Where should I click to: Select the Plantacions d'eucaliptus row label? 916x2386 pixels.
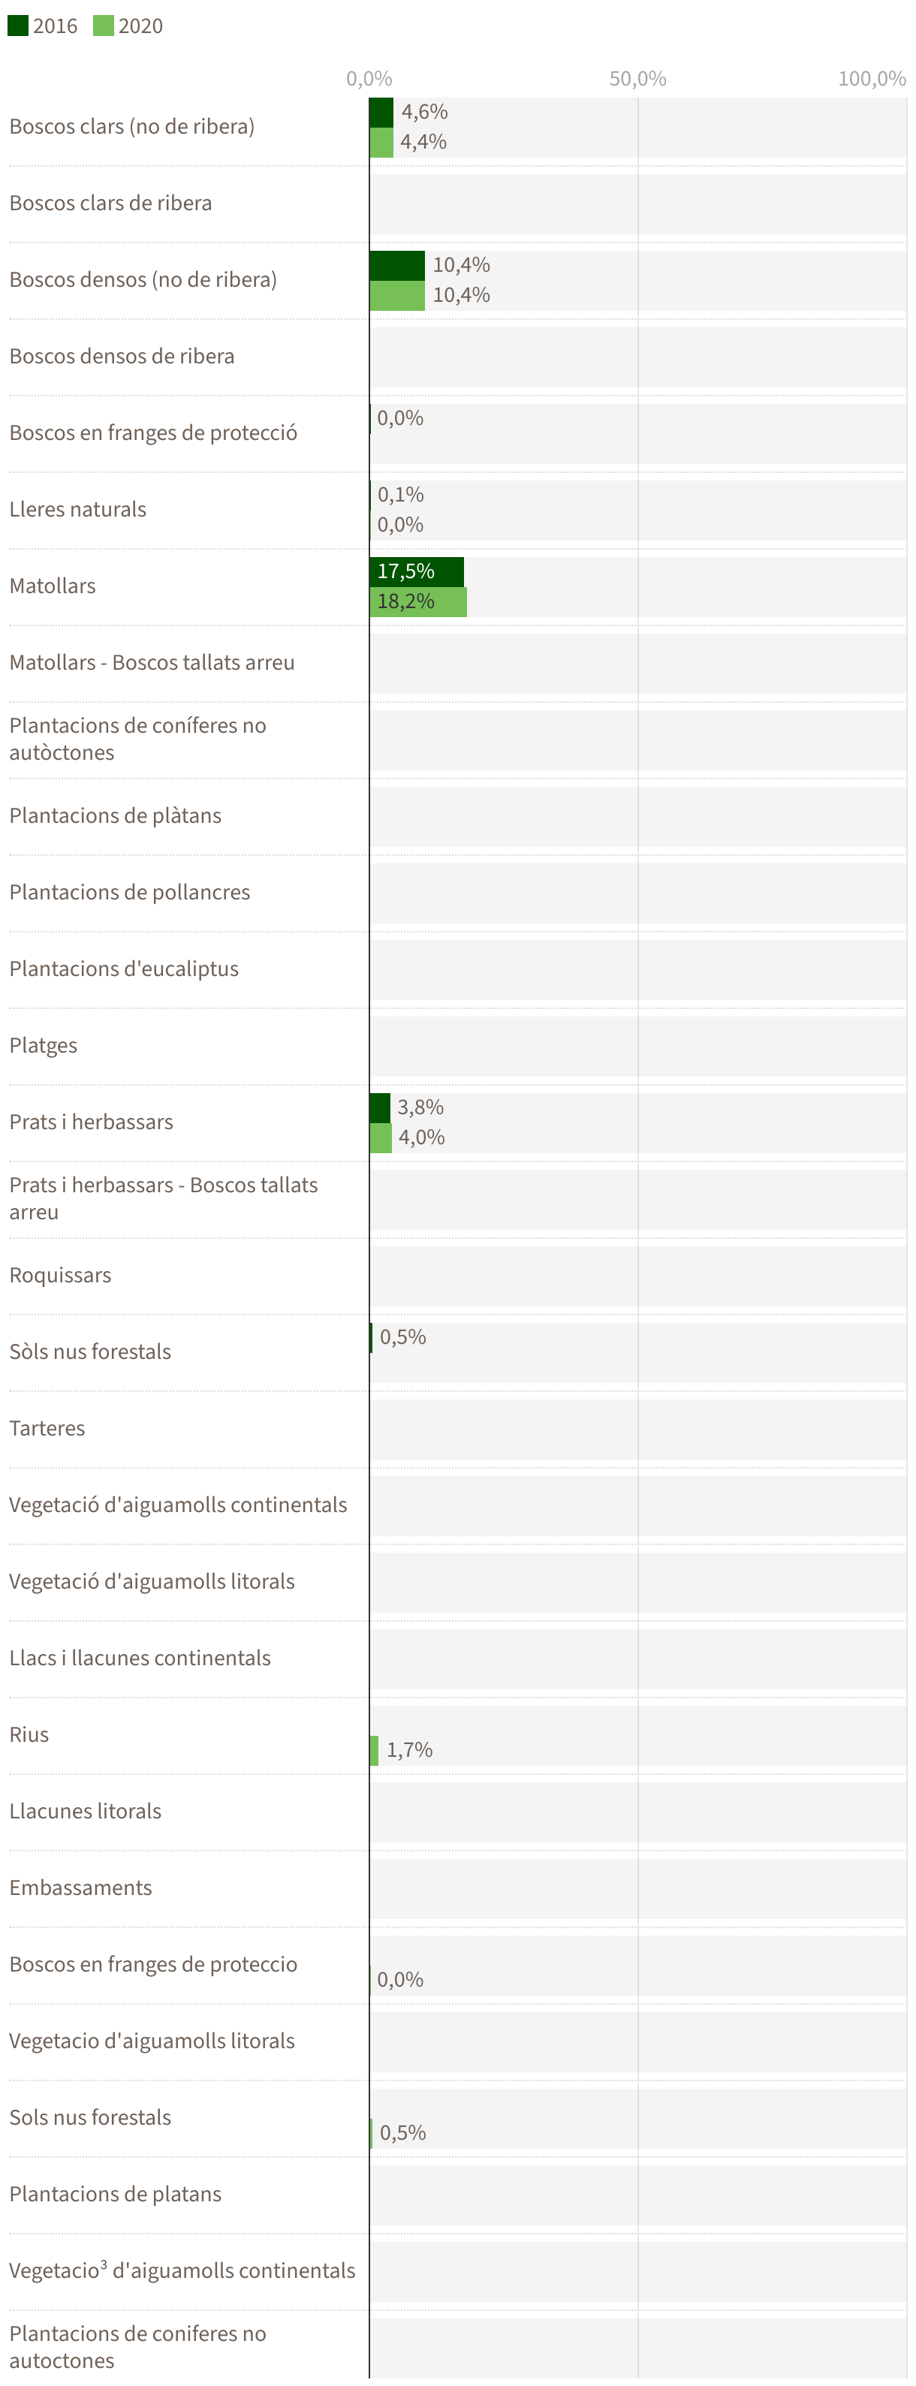tap(124, 969)
